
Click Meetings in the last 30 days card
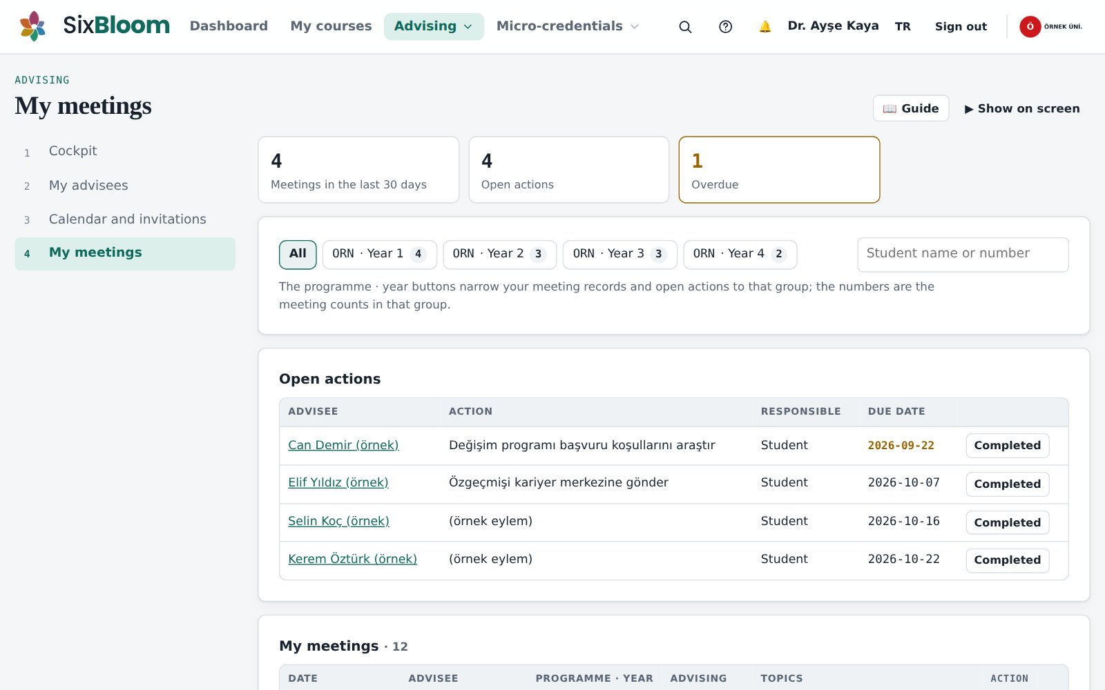(x=358, y=170)
